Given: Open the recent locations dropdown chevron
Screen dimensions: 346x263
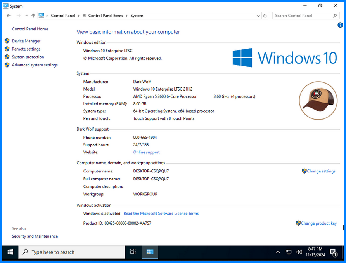Looking at the screenshot, I should [x=26, y=16].
